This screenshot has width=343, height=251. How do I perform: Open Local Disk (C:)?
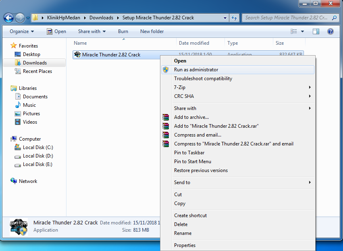34,147
